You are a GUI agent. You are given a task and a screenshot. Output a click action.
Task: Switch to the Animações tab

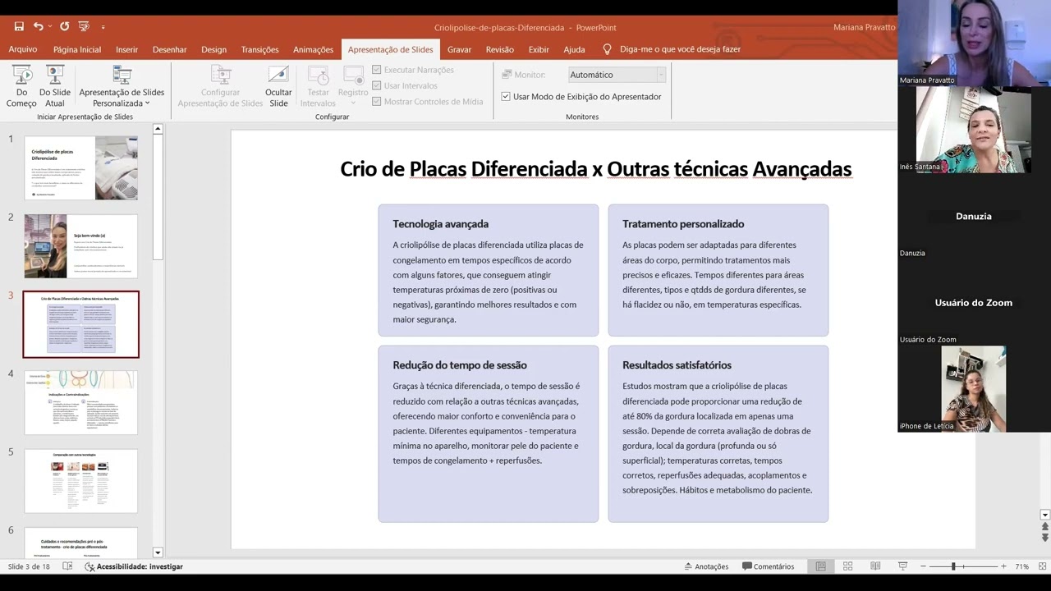[x=313, y=49]
